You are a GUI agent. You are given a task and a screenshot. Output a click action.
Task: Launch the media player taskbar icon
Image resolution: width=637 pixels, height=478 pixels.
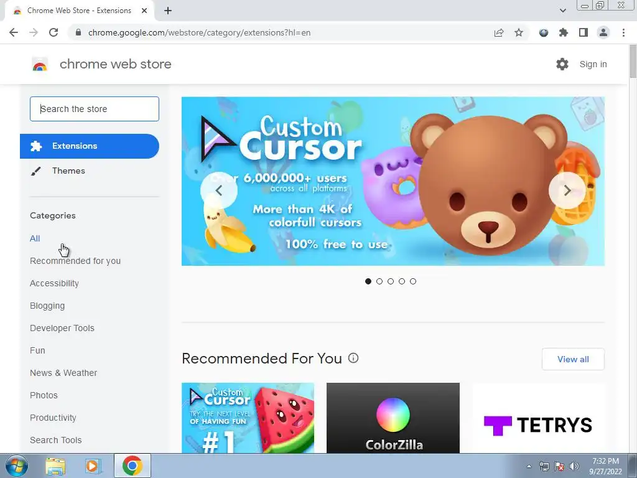pos(93,466)
